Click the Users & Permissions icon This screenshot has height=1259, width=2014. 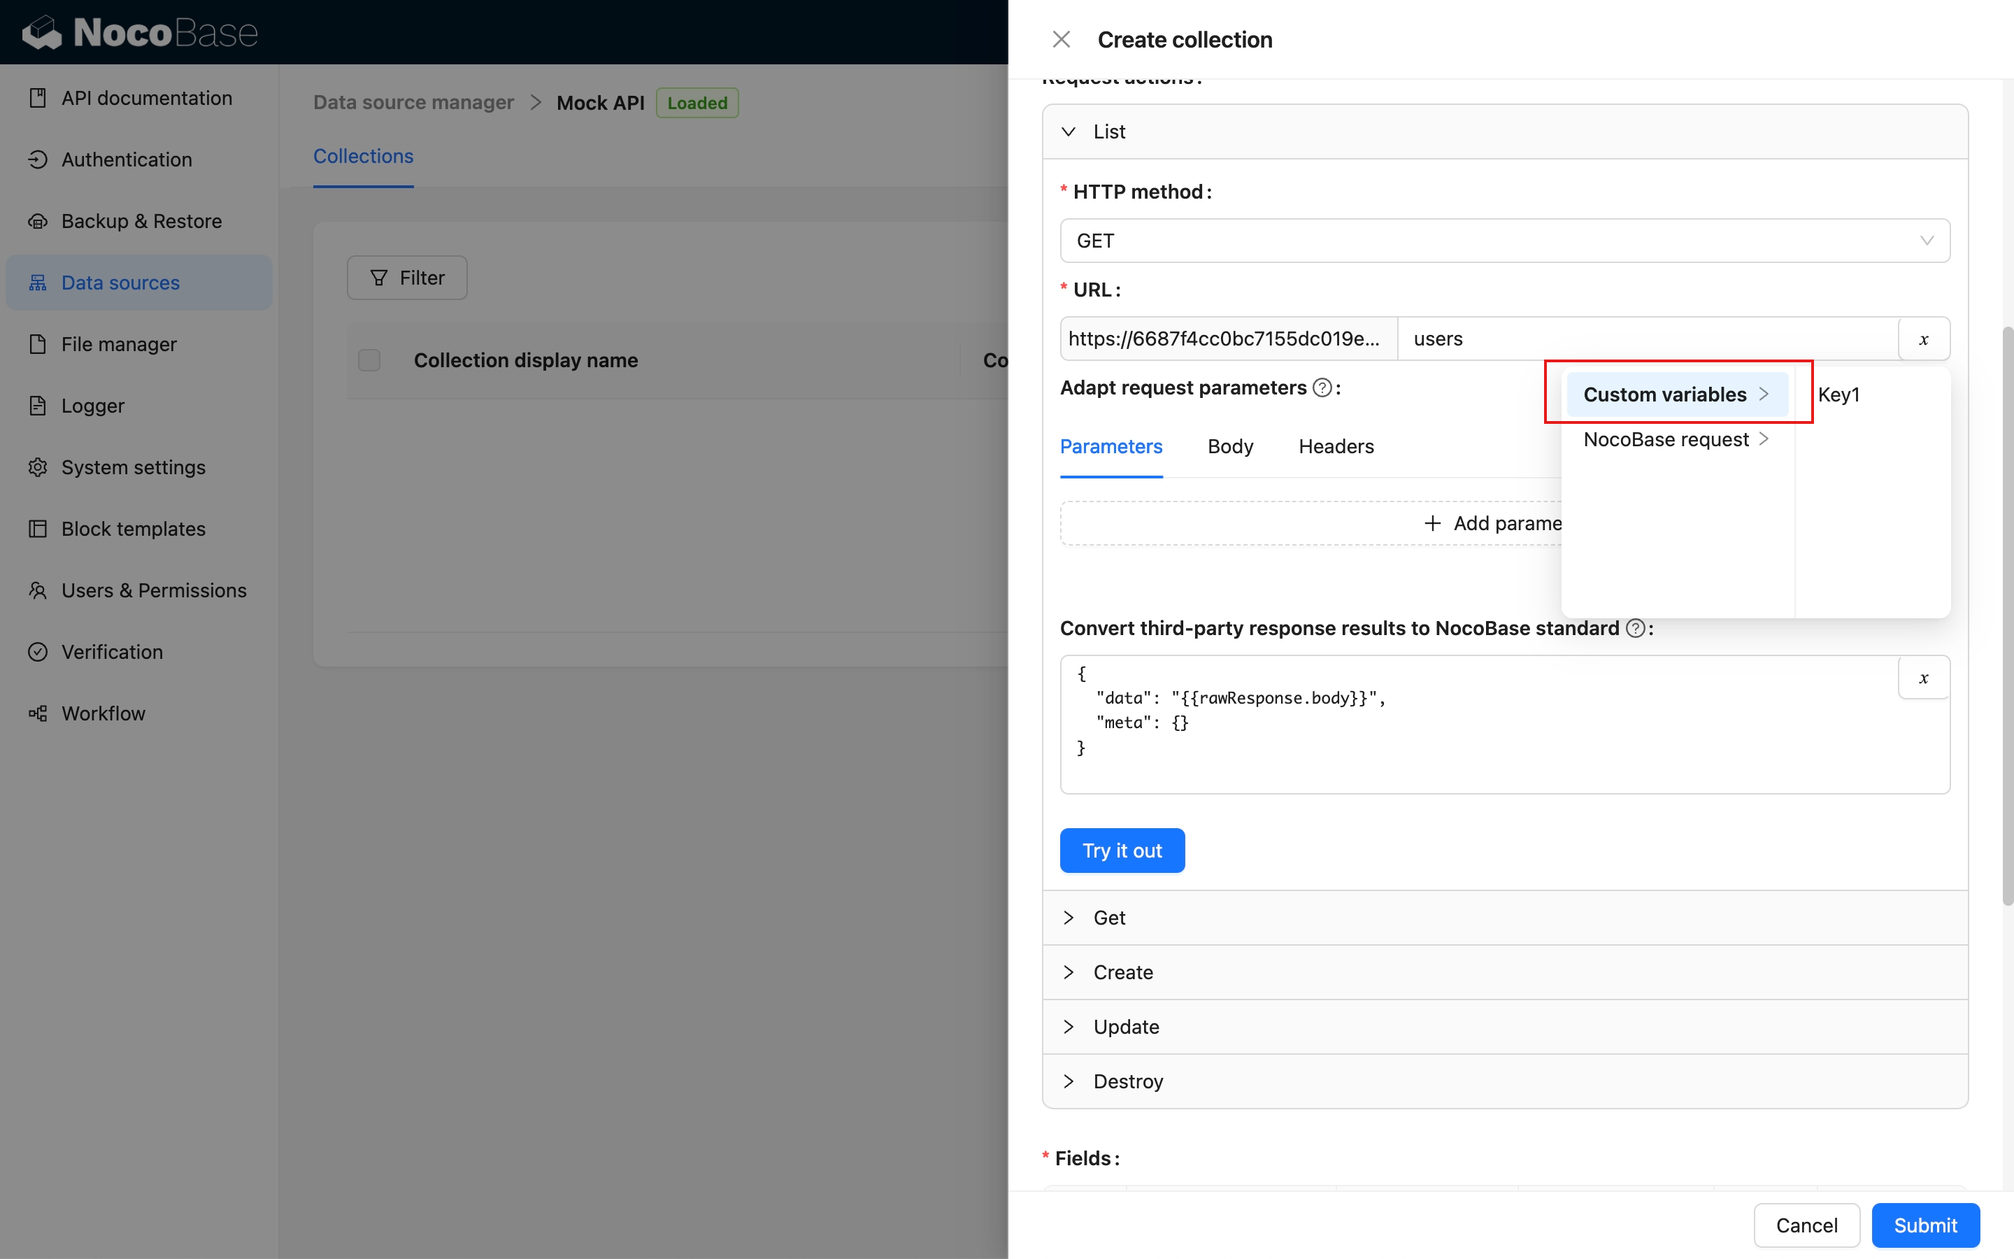pyautogui.click(x=38, y=590)
